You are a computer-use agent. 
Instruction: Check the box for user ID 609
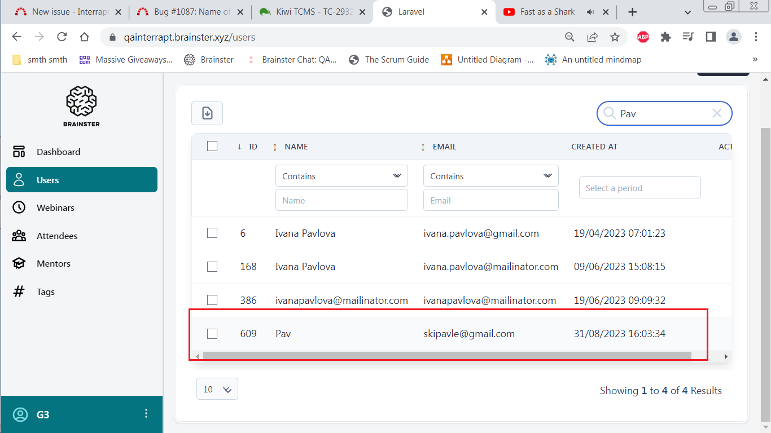(212, 334)
